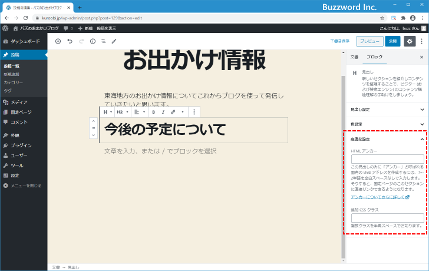Switch to ブロック tab

tap(374, 57)
